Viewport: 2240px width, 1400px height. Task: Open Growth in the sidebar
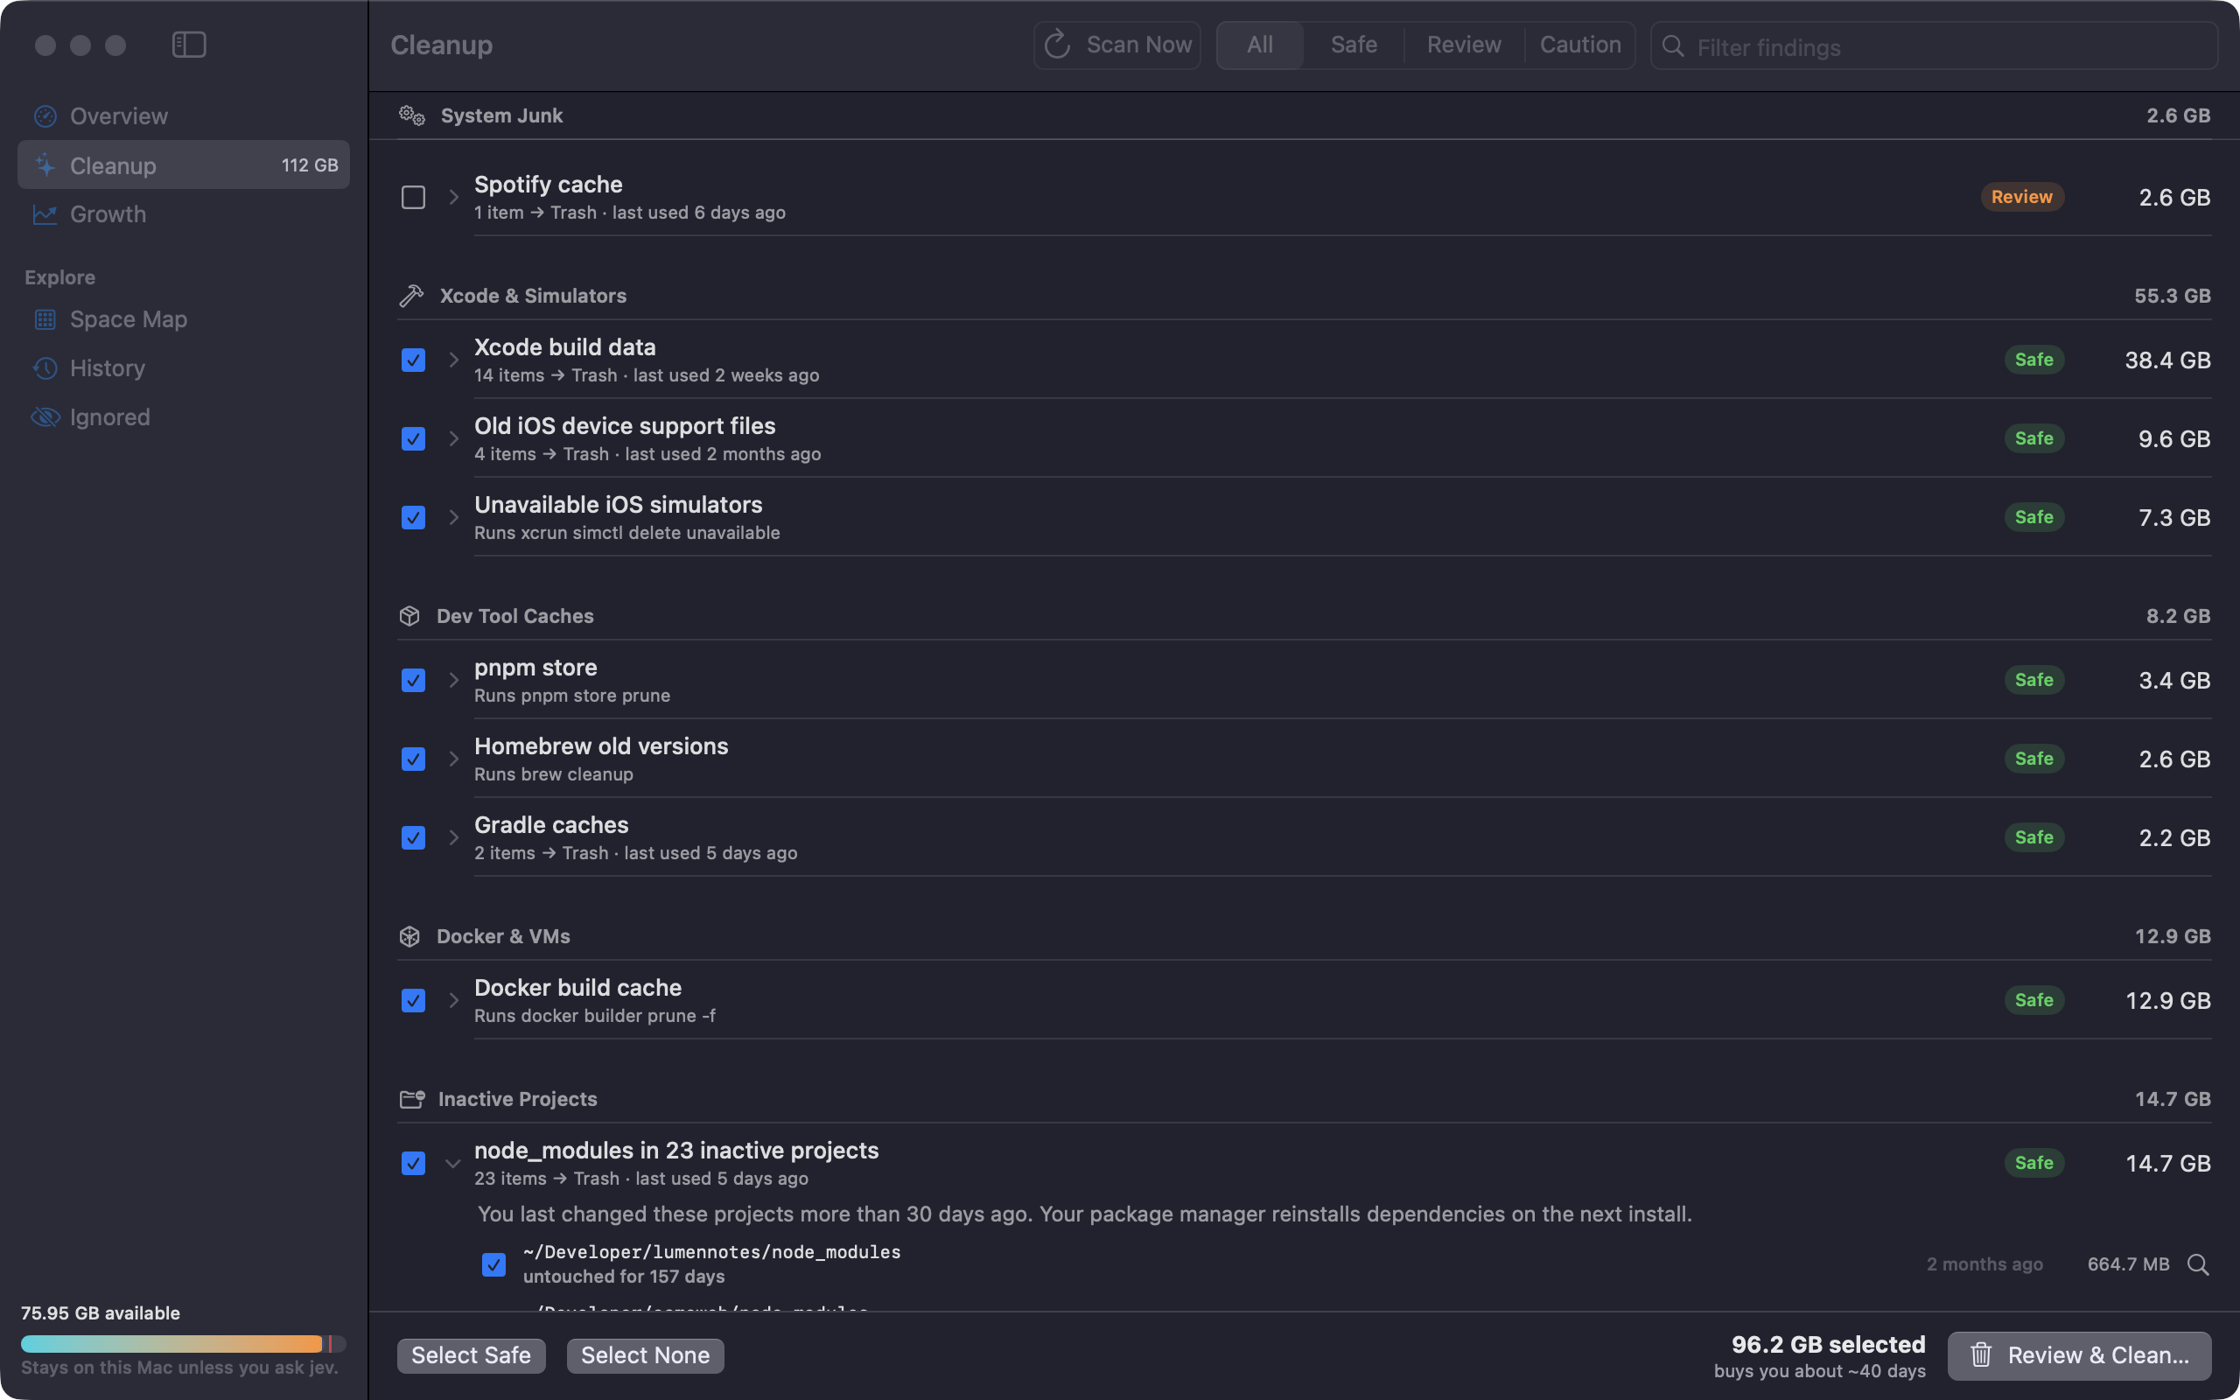coord(183,215)
